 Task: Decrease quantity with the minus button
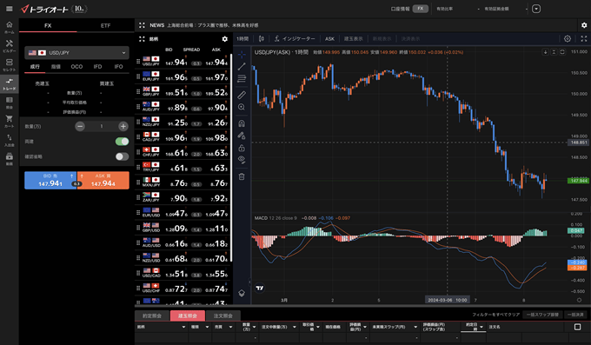(x=80, y=126)
